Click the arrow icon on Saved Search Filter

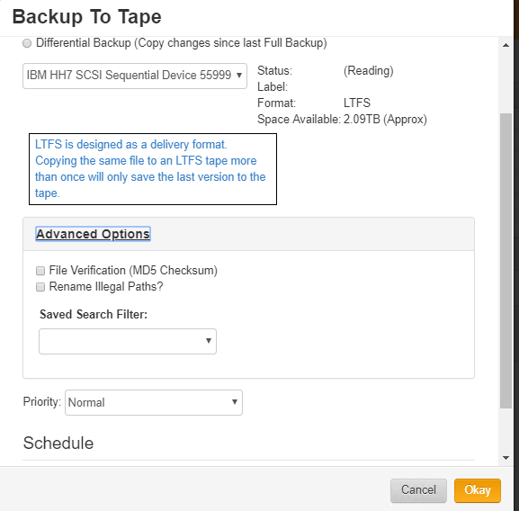coord(209,341)
